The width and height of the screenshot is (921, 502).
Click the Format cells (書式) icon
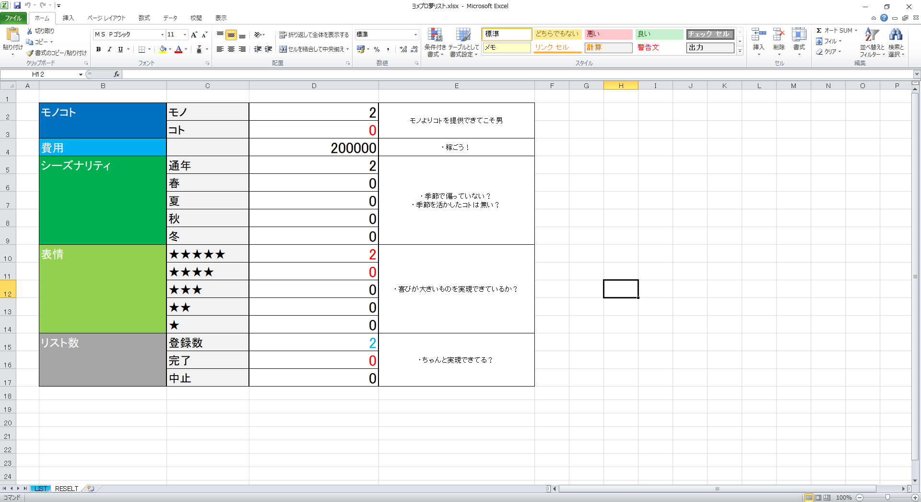pos(799,35)
